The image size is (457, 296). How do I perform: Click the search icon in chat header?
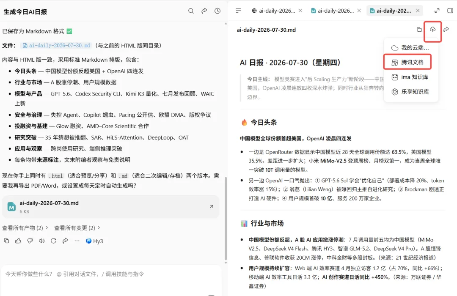[191, 11]
